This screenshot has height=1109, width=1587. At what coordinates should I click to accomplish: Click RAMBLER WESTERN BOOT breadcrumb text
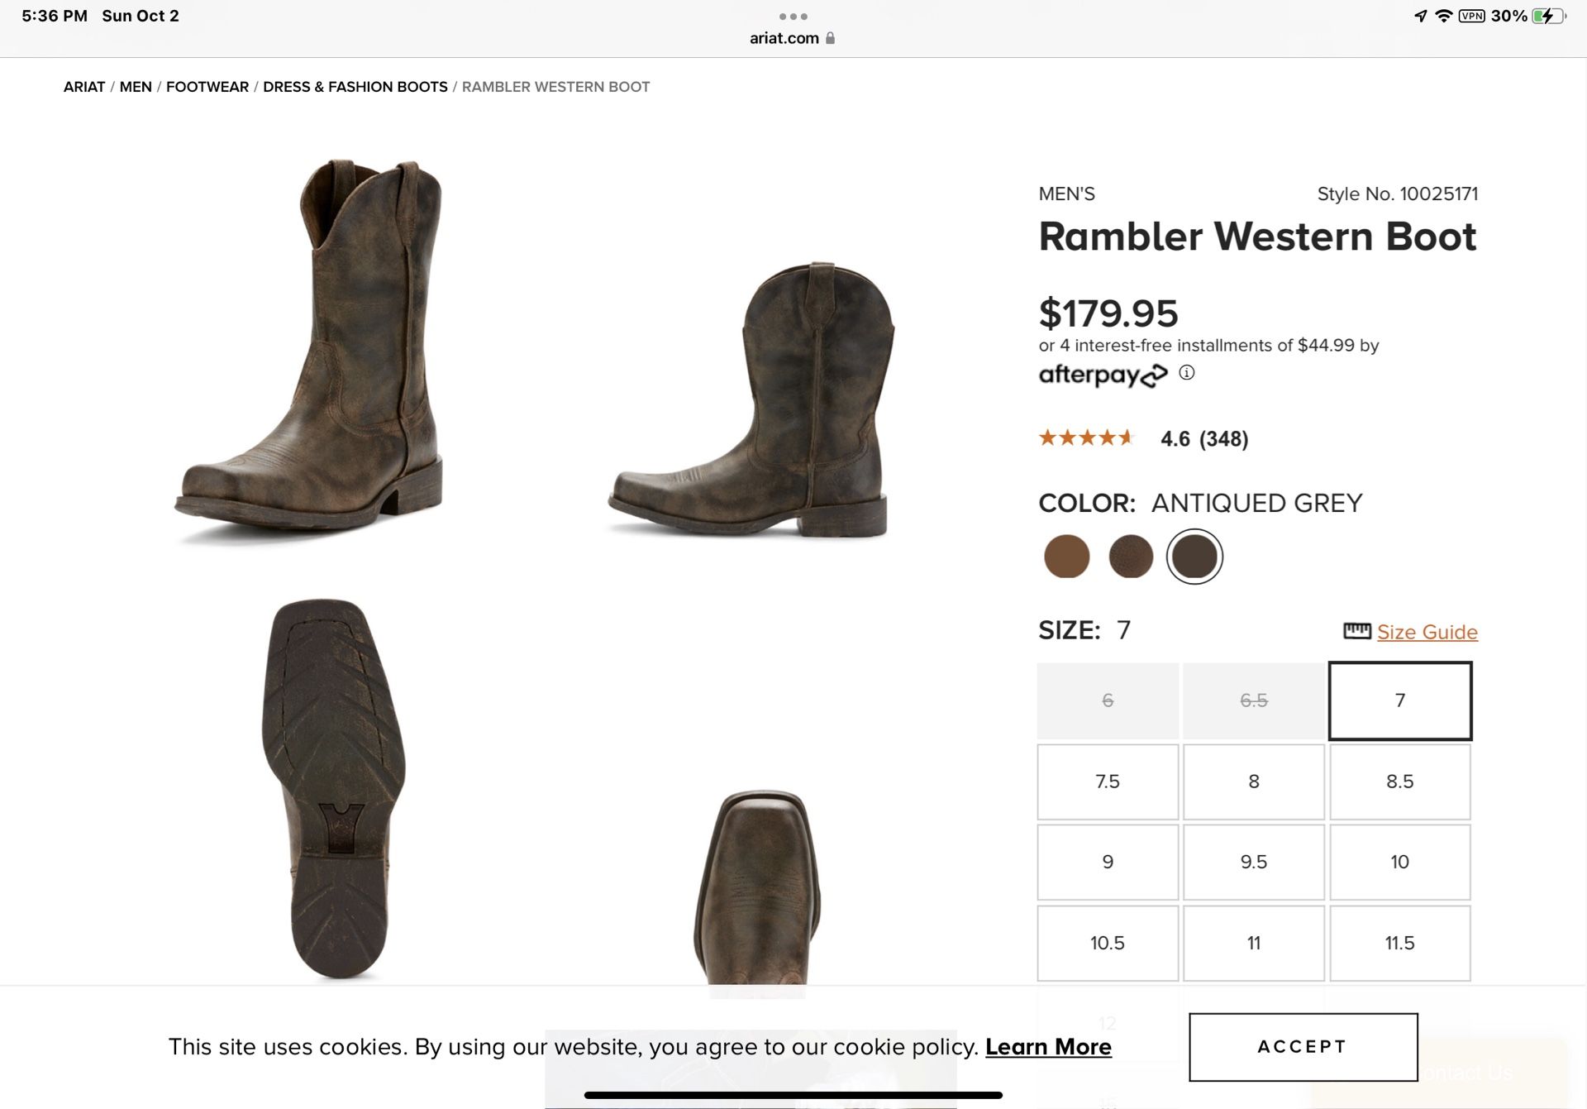[x=555, y=87]
